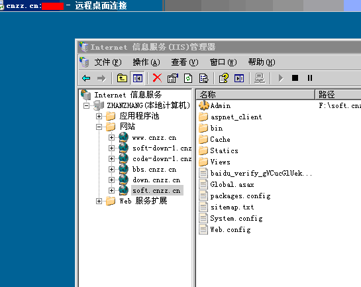This screenshot has width=361, height=287.
Task: Expand the soft-down-1 site node
Action: [x=112, y=148]
